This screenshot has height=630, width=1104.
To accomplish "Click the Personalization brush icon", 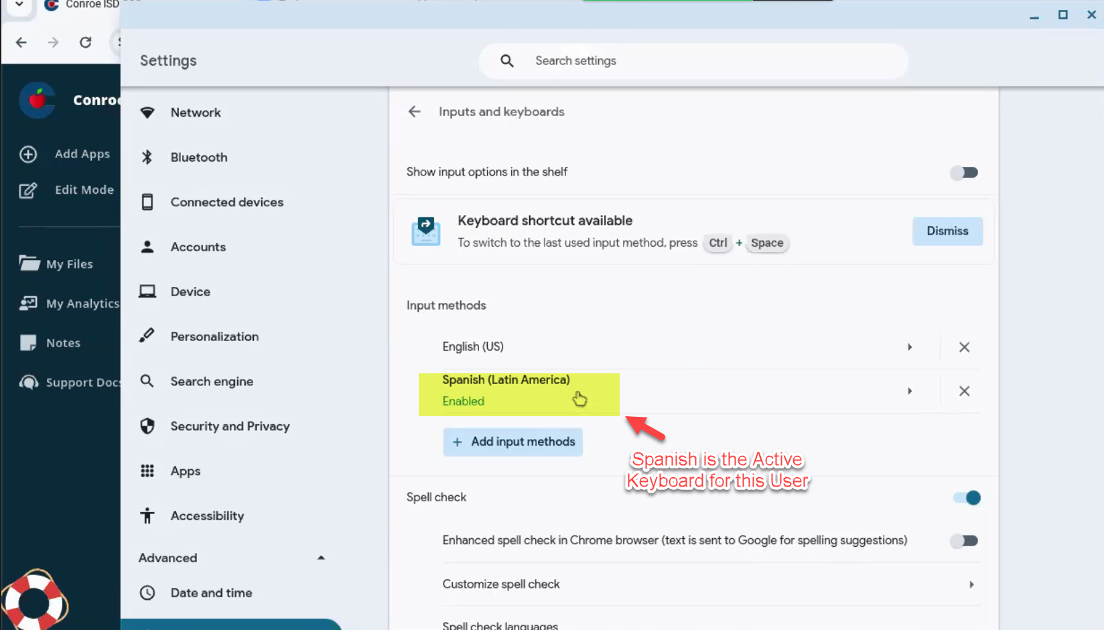I will pyautogui.click(x=147, y=336).
